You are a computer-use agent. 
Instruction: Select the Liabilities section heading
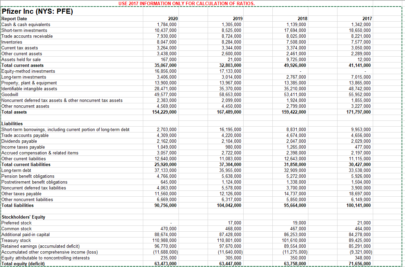point(12,124)
